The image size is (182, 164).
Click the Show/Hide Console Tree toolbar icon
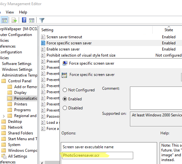click(5, 20)
